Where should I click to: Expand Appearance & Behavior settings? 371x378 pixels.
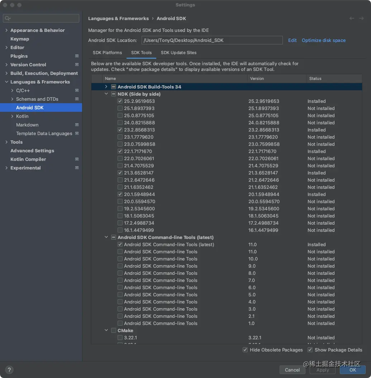6,30
